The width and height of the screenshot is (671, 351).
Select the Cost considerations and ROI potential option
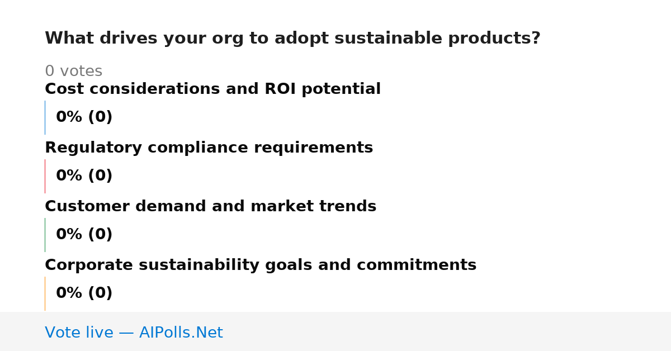click(212, 89)
